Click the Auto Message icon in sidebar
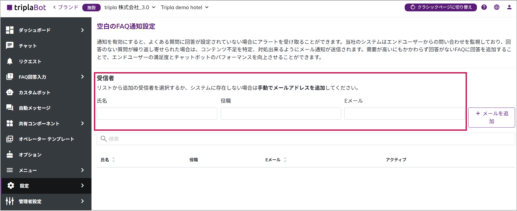Image resolution: width=517 pixels, height=211 pixels. click(x=10, y=108)
